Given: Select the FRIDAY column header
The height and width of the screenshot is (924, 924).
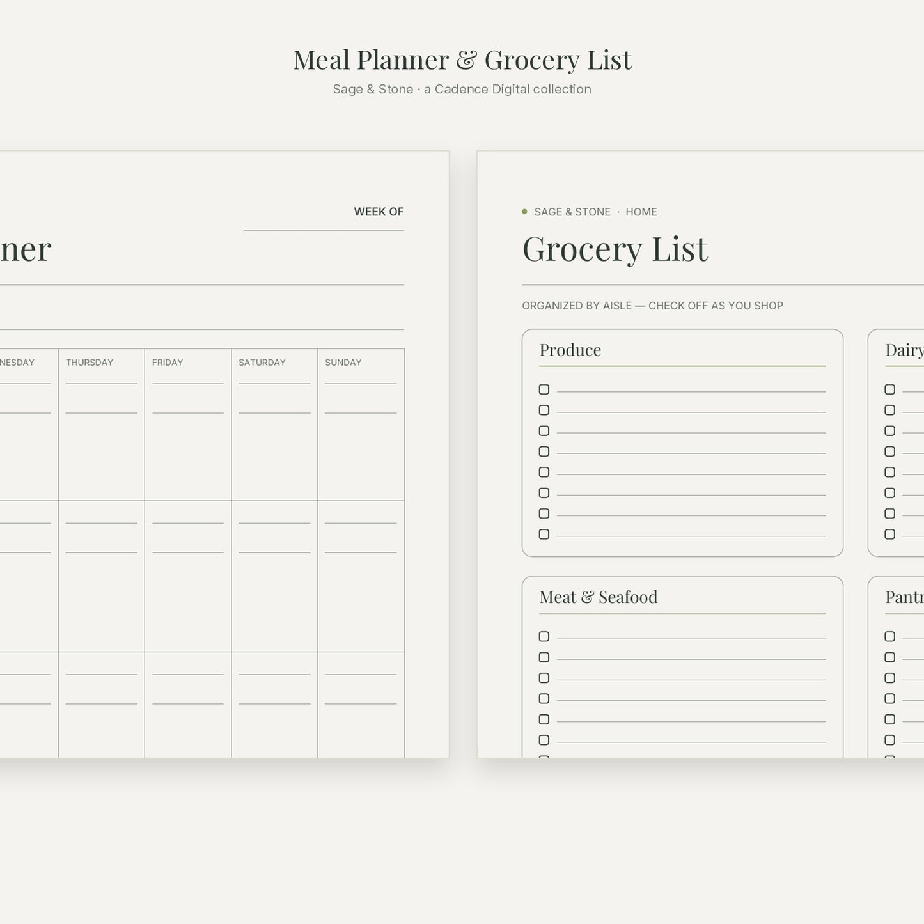Looking at the screenshot, I should click(168, 363).
